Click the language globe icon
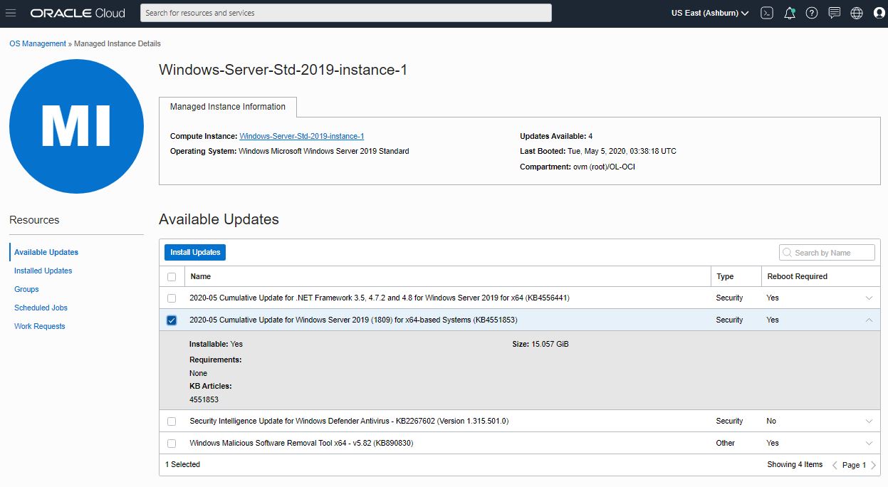Screen dimensions: 888x487 tap(856, 12)
